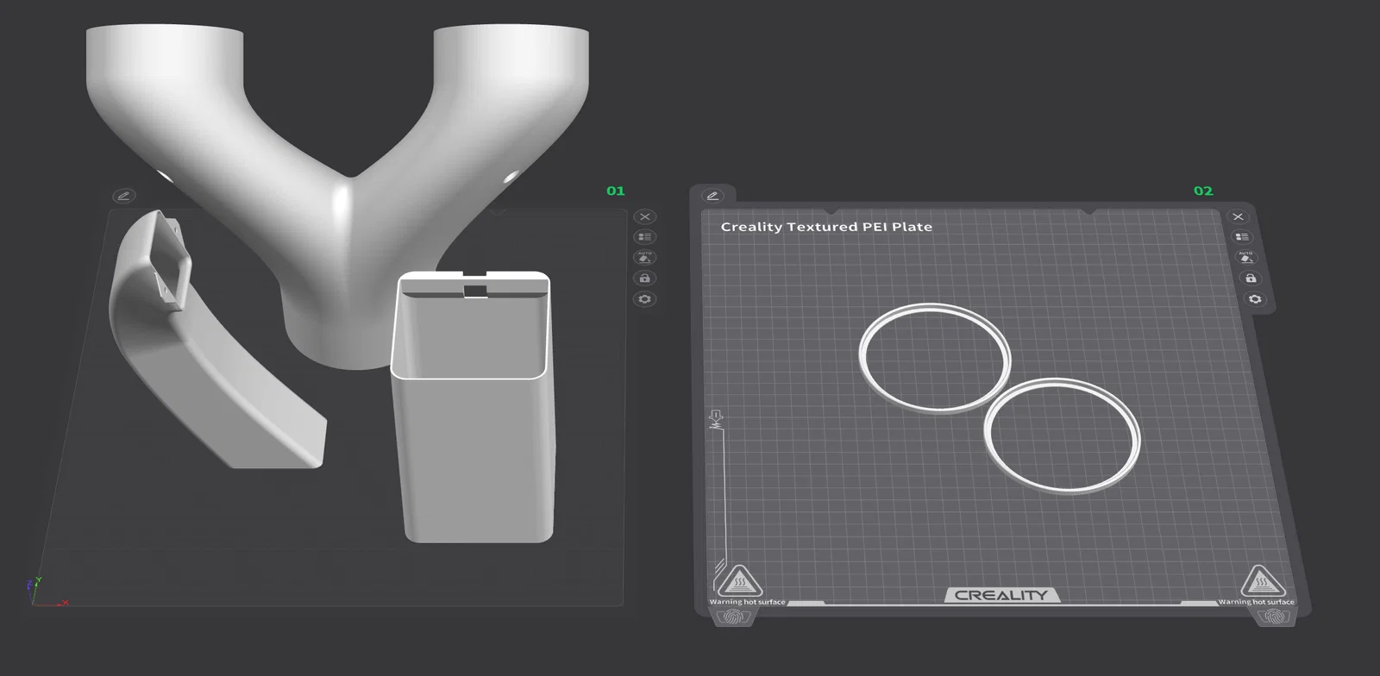Viewport: 1380px width, 676px height.
Task: Arrange objects on plate 02
Action: [x=1242, y=237]
